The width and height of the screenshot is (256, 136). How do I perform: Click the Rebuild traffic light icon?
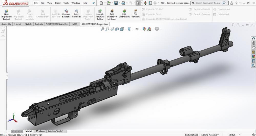point(145,3)
